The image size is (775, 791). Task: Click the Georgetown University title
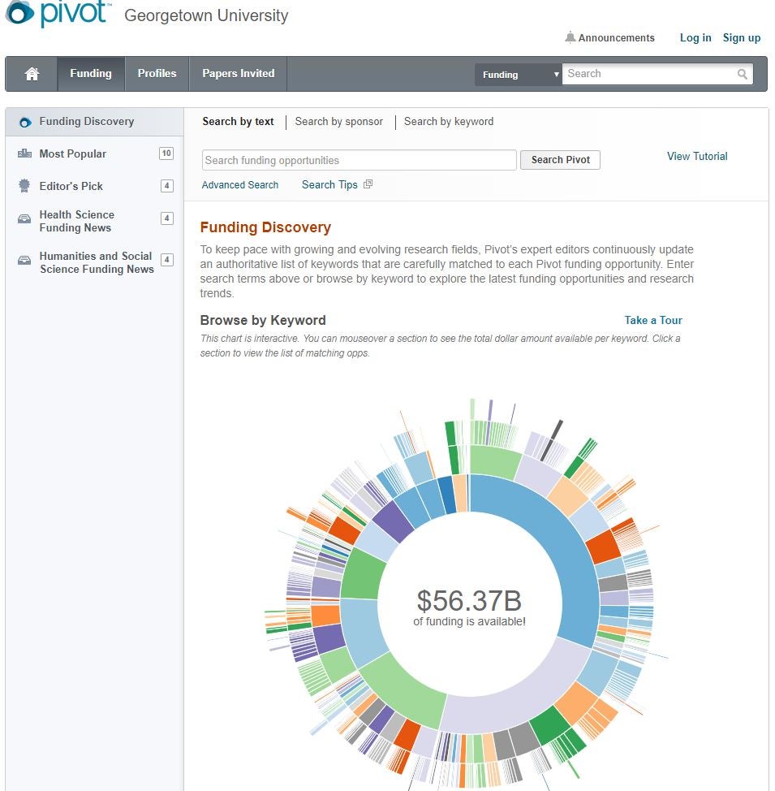pos(206,15)
